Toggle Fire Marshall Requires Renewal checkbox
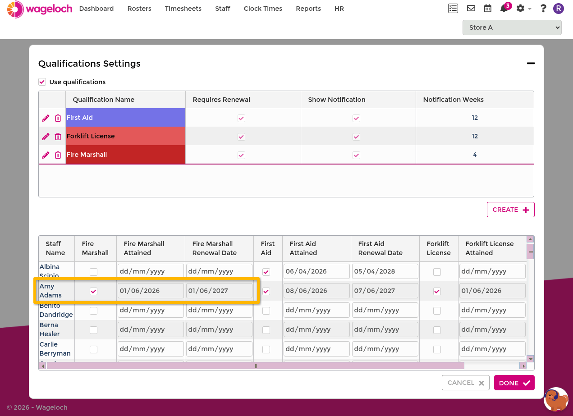The image size is (573, 416). [241, 155]
